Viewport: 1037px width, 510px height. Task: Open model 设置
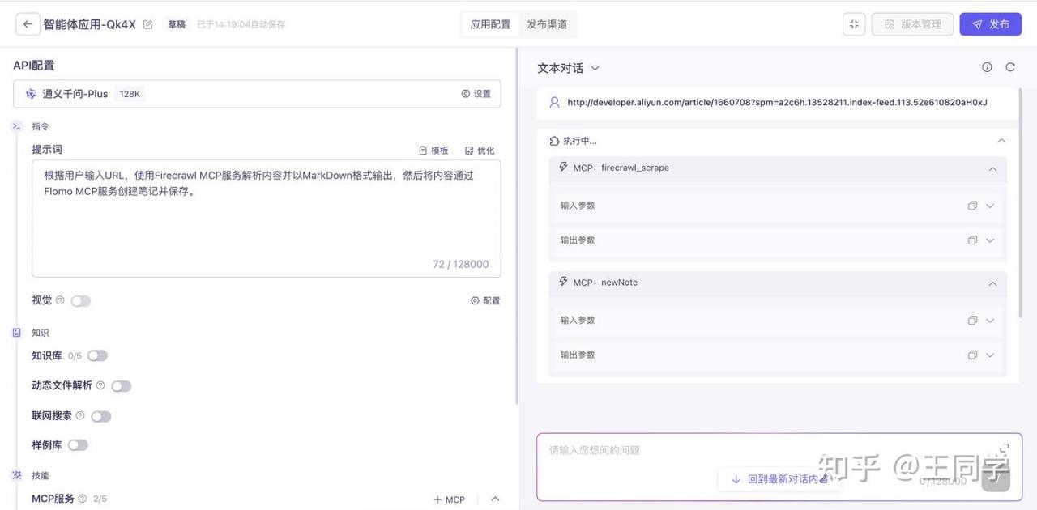pyautogui.click(x=476, y=94)
